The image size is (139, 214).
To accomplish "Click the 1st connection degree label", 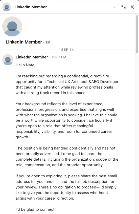I will (48, 42).
